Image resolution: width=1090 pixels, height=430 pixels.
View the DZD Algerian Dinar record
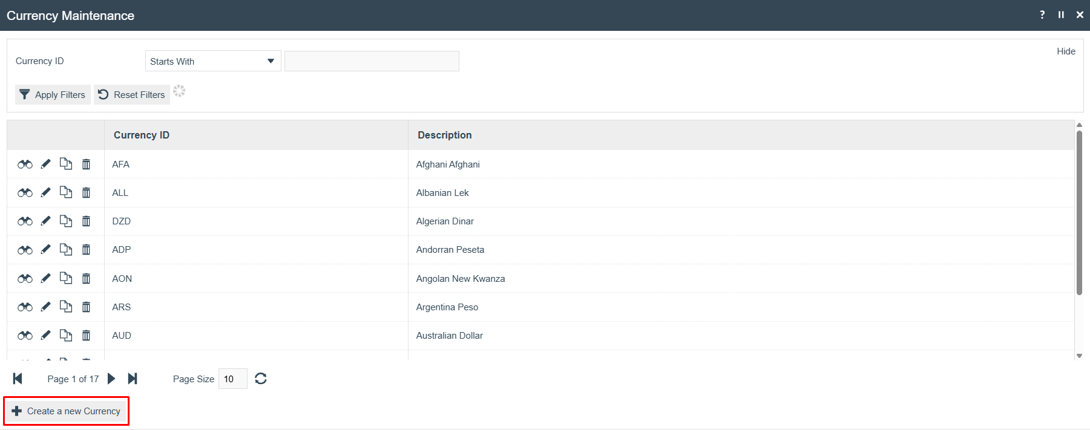[x=25, y=221]
